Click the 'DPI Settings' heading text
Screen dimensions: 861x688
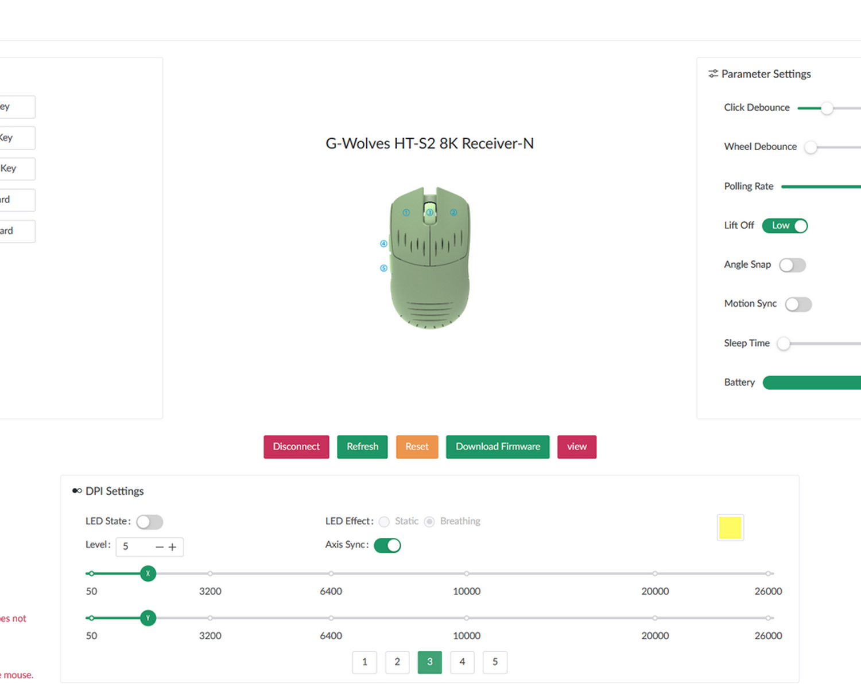(115, 491)
